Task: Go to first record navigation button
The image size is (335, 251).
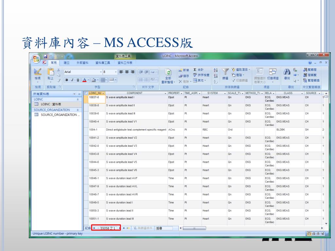Action: tap(94, 228)
